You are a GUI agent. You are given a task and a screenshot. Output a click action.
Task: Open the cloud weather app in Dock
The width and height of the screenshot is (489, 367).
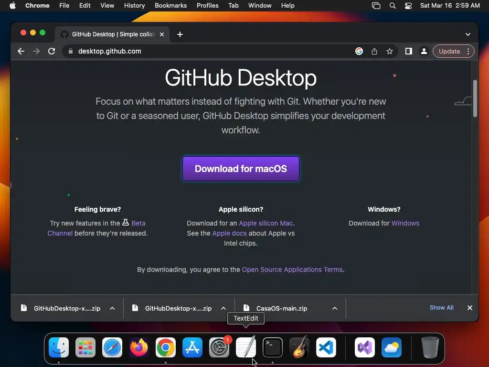(x=392, y=347)
